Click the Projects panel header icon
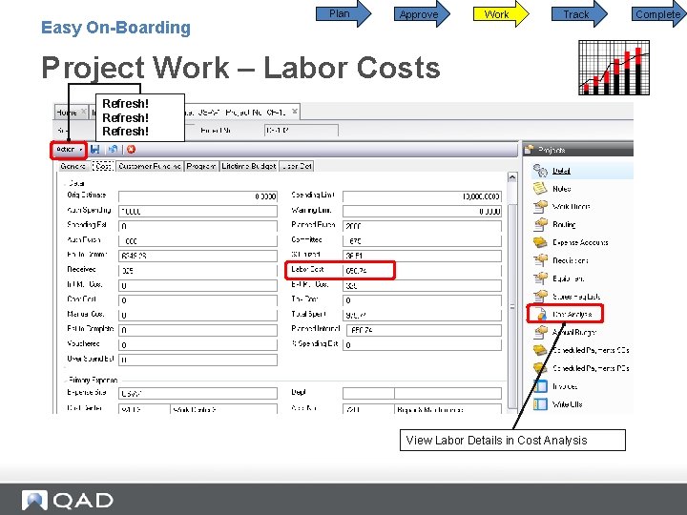Screen dimensions: 687x515 [529, 150]
